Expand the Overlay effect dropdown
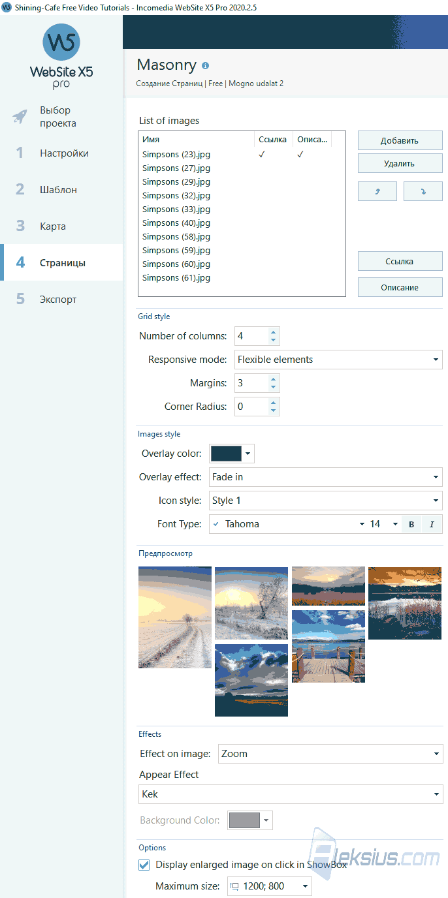448x898 pixels. pyautogui.click(x=326, y=477)
